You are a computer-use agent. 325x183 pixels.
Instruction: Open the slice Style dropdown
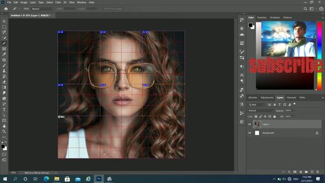(x=42, y=9)
